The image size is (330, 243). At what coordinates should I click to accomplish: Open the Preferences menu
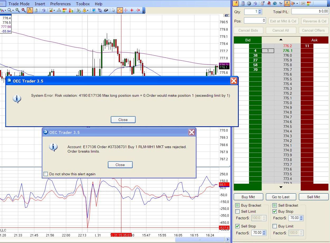coord(60,4)
